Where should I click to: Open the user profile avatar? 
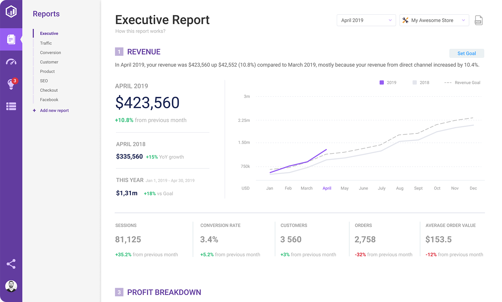[11, 286]
